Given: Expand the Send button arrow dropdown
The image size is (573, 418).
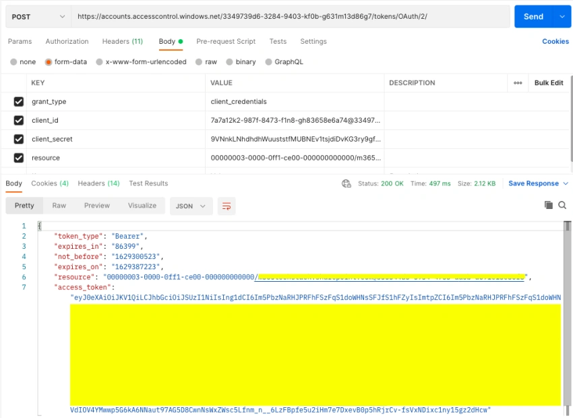Looking at the screenshot, I should [562, 16].
